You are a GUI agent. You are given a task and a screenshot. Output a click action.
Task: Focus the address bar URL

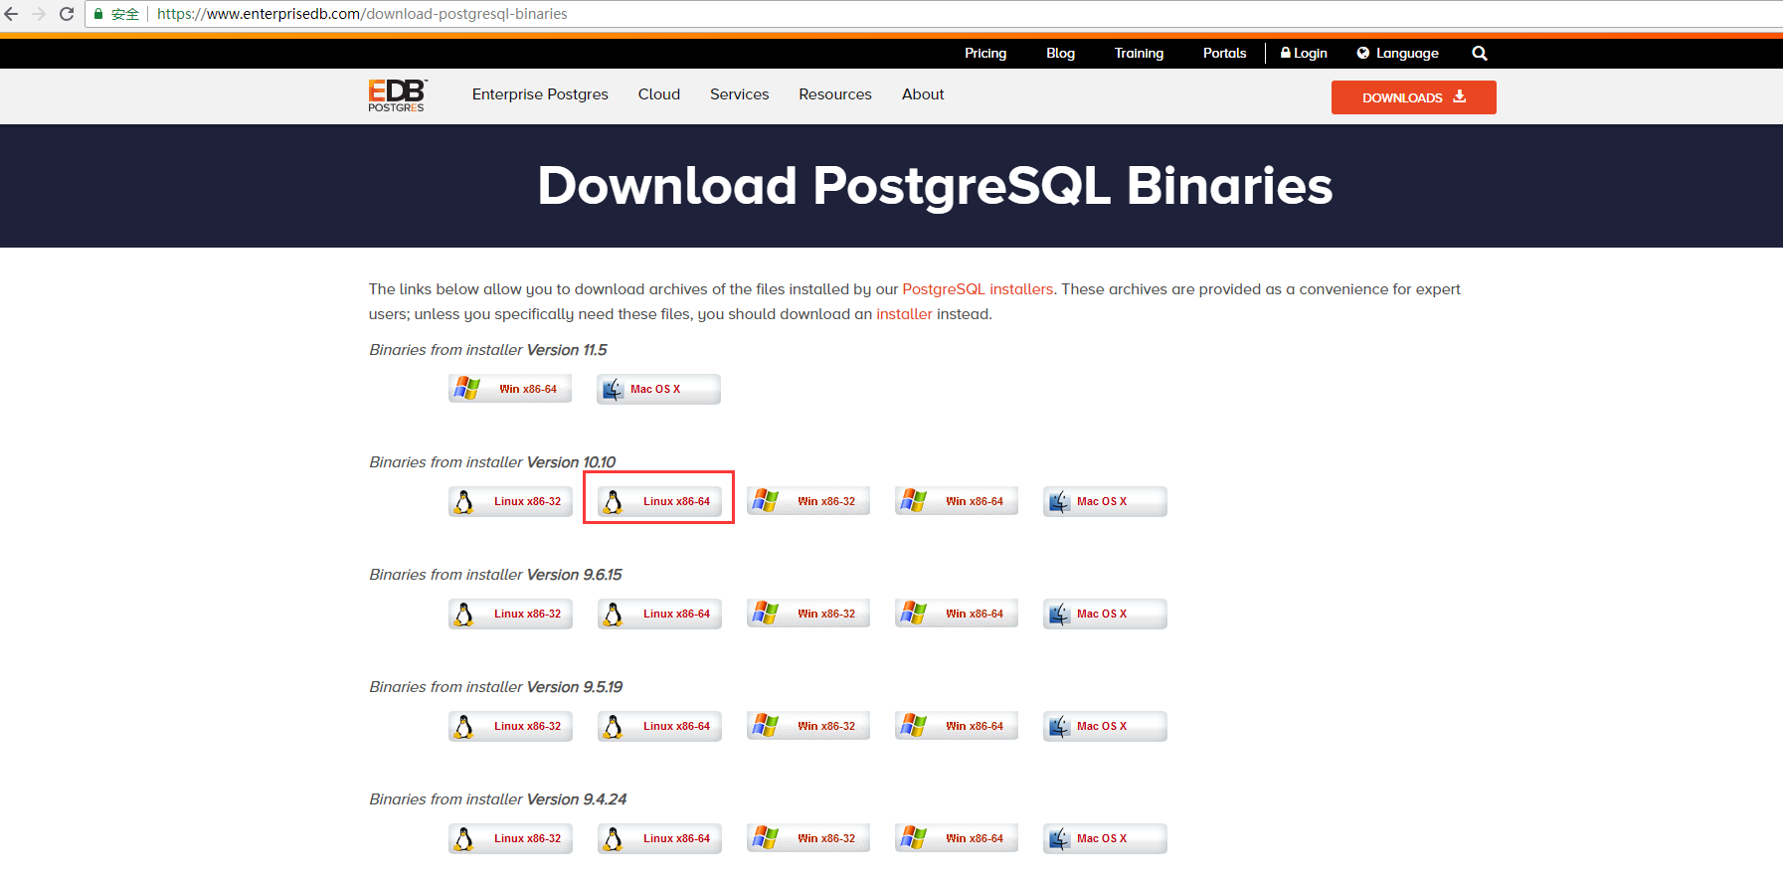pos(362,14)
